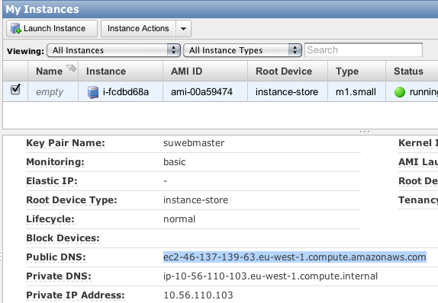The image size is (438, 303).
Task: Click the Lifecycle value normal
Action: pyautogui.click(x=179, y=219)
